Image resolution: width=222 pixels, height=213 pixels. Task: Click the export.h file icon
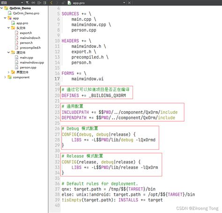[16, 33]
